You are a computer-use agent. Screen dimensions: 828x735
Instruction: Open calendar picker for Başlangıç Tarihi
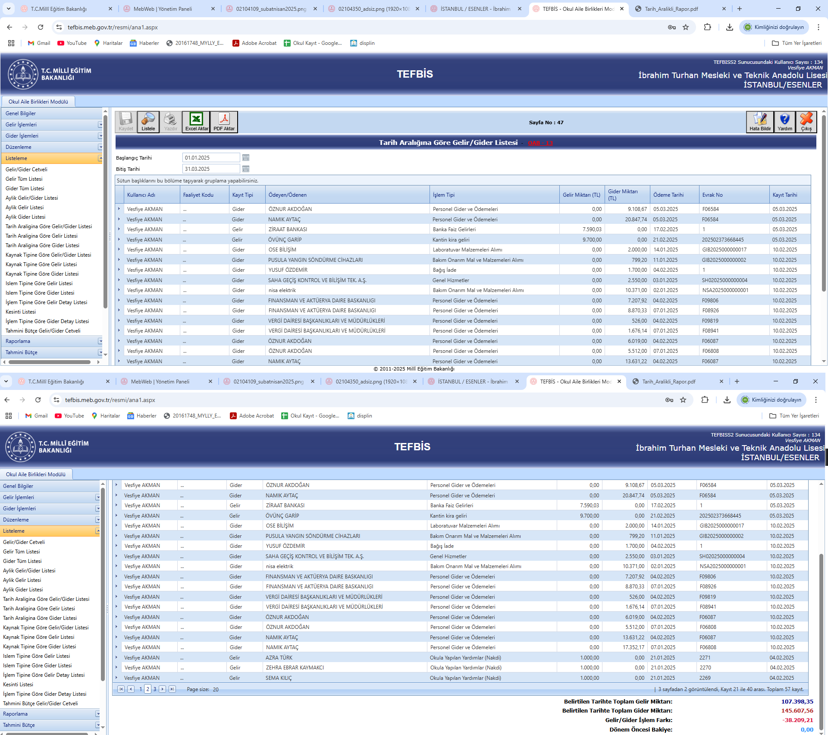(x=246, y=158)
